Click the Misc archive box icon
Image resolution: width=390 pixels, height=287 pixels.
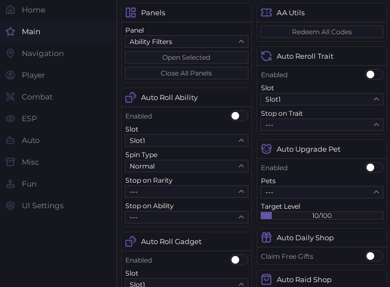pyautogui.click(x=10, y=162)
